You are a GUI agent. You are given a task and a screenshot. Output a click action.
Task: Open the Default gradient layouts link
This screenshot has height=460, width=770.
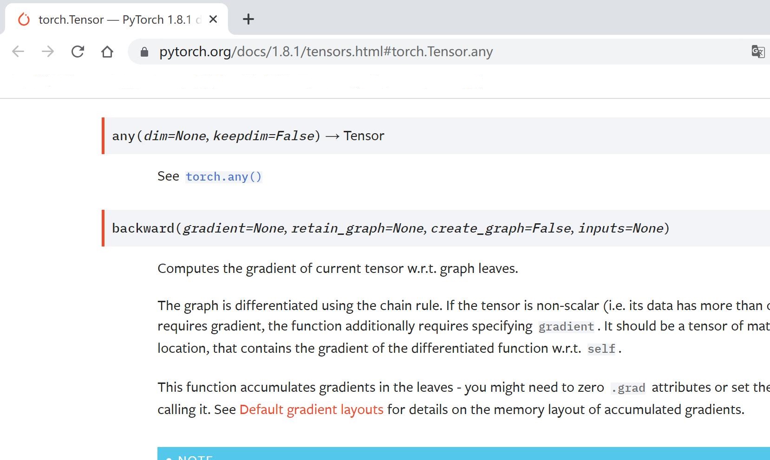311,409
